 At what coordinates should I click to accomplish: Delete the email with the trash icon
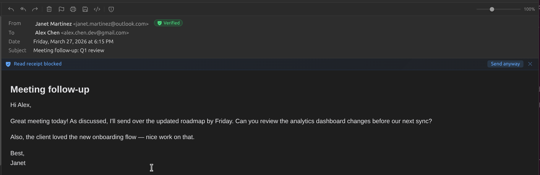click(49, 9)
